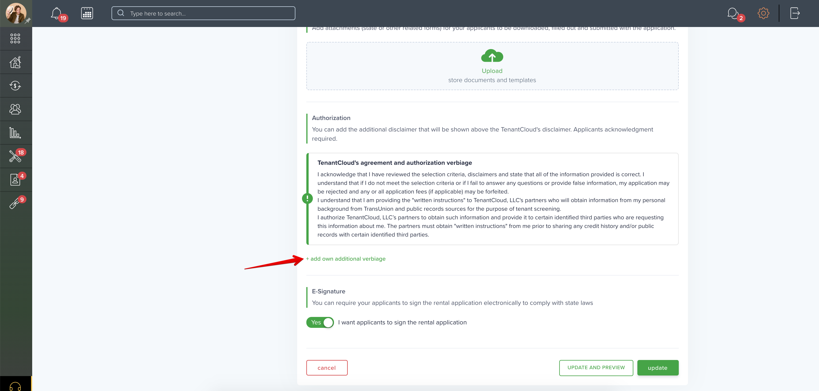Open the reports bar chart icon
Viewport: 819px width, 391px height.
pos(15,132)
